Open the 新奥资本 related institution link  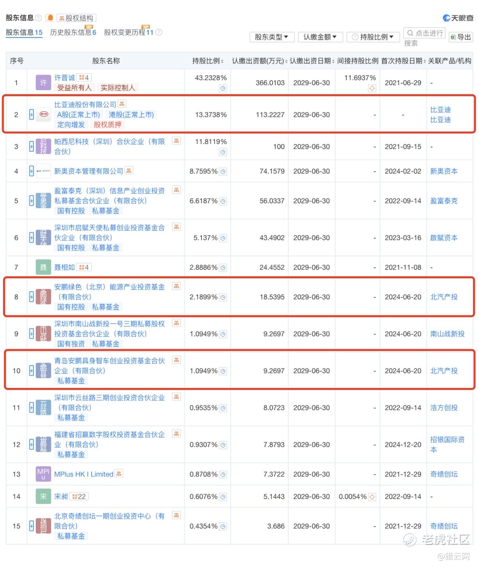coord(444,171)
